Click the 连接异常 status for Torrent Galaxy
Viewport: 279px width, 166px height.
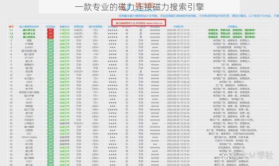(64, 137)
